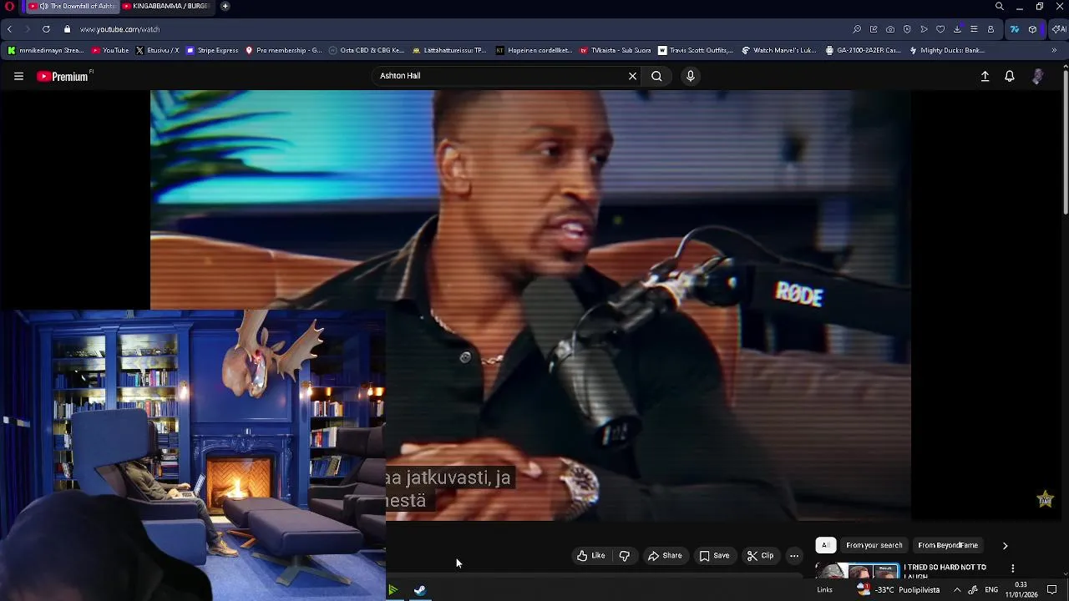This screenshot has width=1069, height=601.
Task: Open Opera easy setup lines icon
Action: (974, 29)
